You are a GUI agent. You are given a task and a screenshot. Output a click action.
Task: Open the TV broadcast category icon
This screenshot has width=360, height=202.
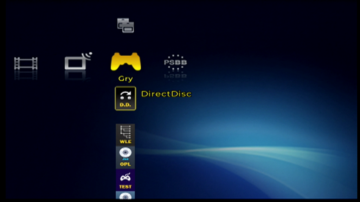point(78,61)
